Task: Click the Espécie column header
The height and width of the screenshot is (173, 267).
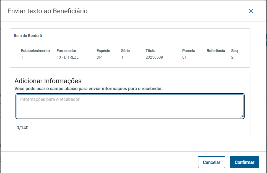Action: click(x=103, y=51)
